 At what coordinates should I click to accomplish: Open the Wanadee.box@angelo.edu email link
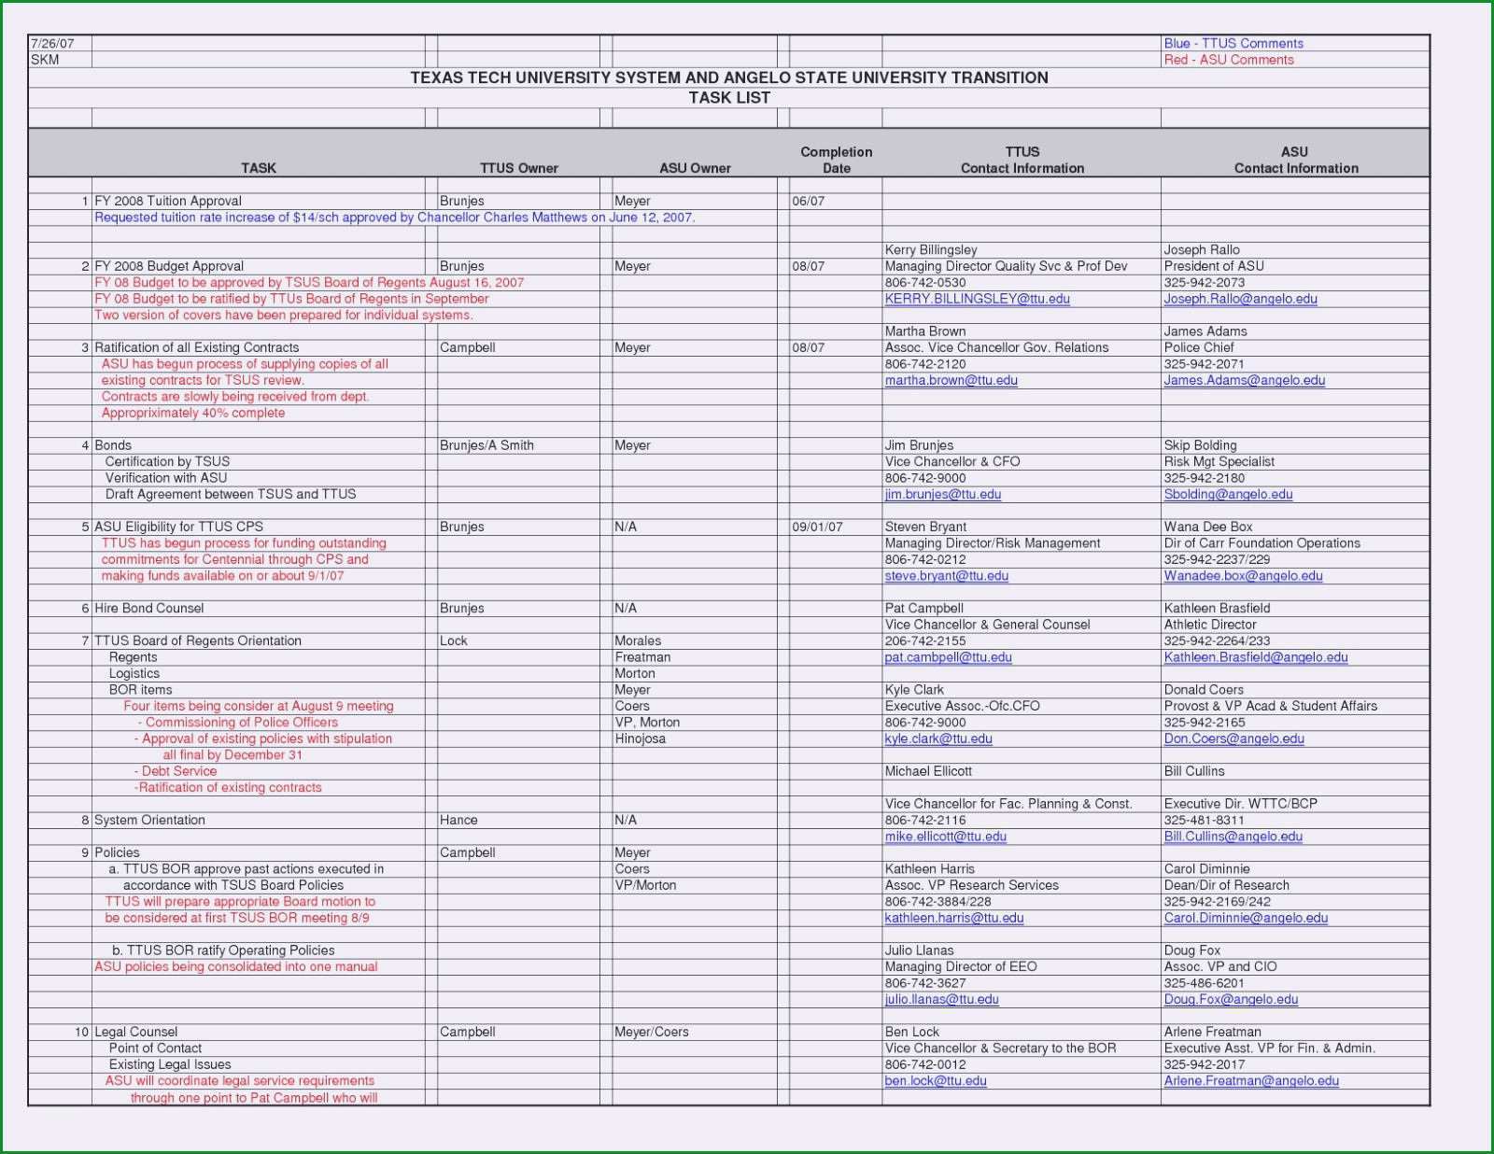[1243, 576]
